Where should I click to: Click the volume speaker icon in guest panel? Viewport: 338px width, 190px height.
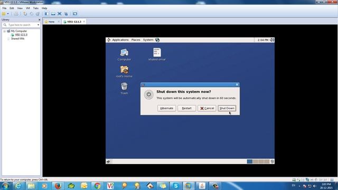coord(272,40)
